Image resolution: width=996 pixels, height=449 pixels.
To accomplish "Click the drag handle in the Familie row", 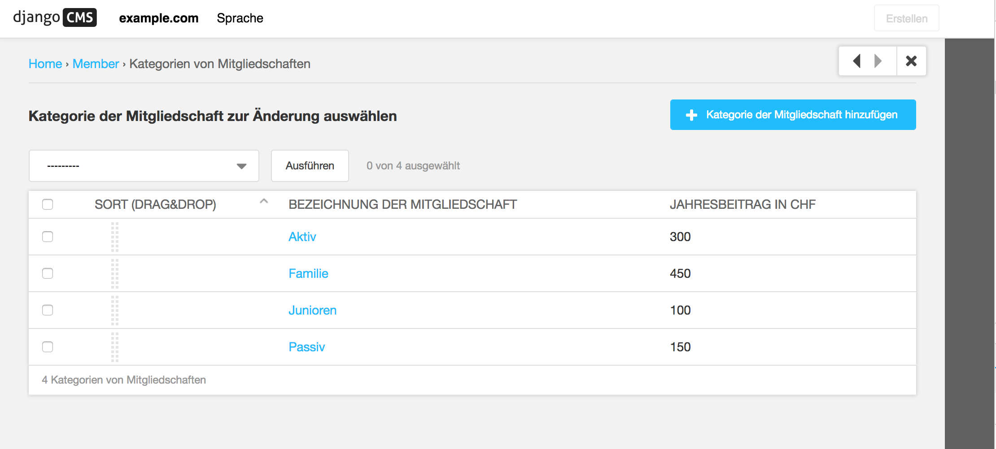I will click(115, 273).
